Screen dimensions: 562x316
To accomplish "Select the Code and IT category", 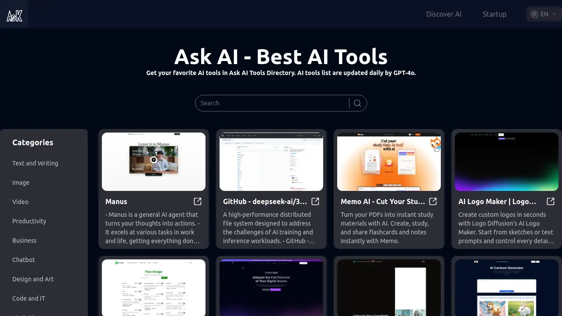I will click(29, 298).
